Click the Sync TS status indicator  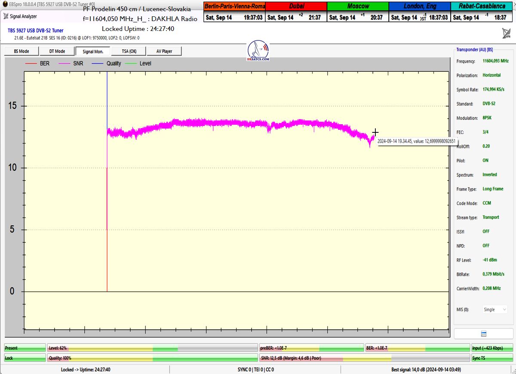point(492,358)
